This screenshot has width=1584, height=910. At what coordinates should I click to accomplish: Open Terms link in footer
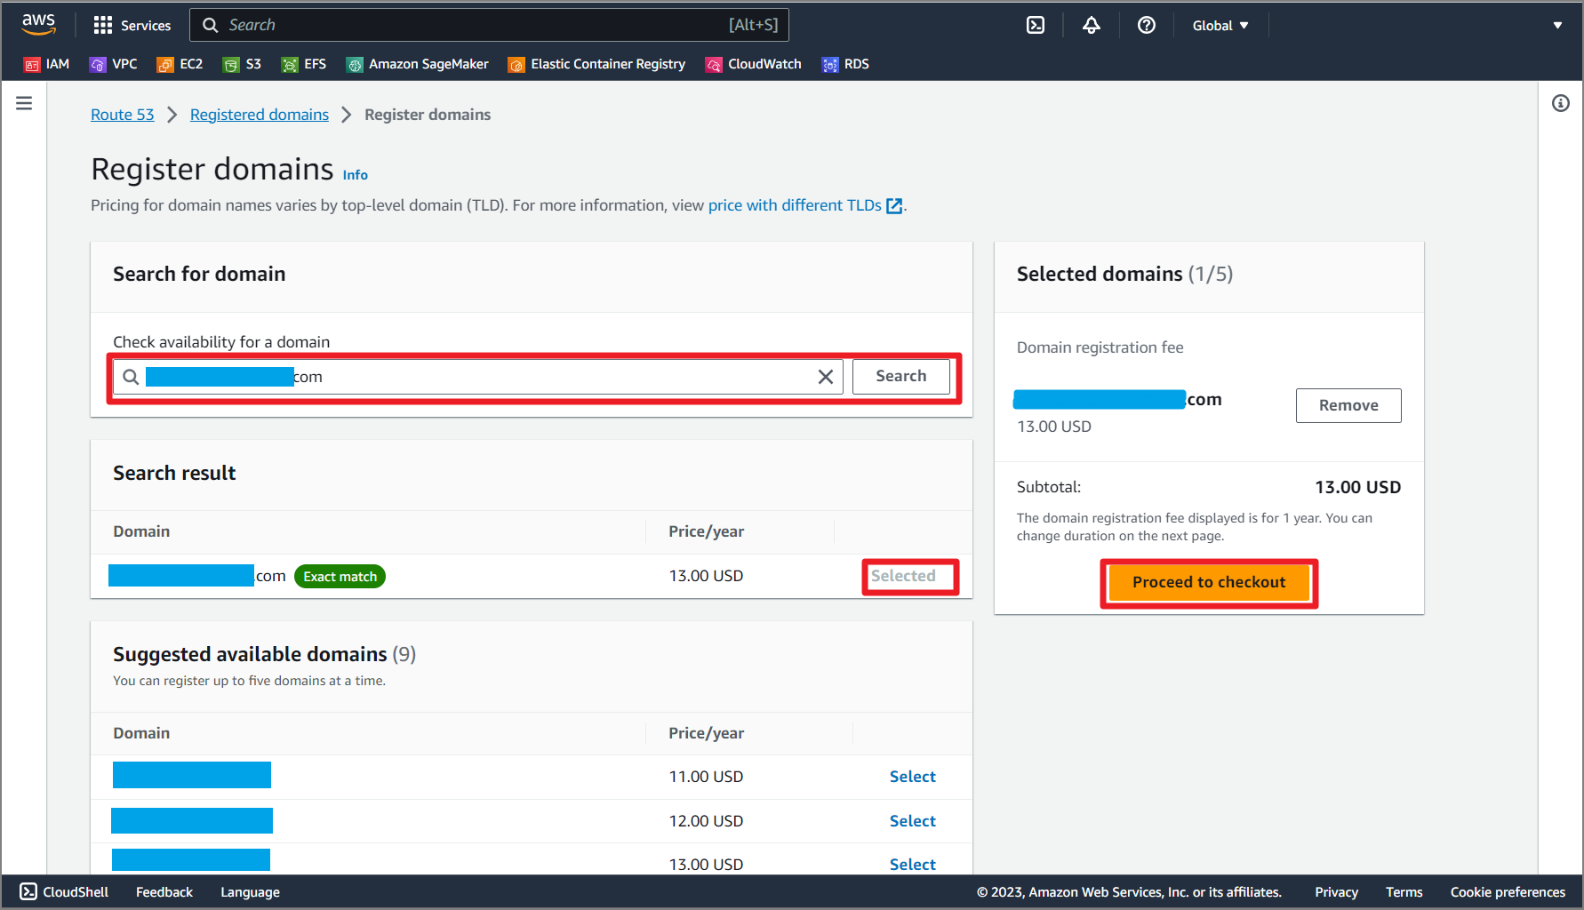tap(1404, 892)
